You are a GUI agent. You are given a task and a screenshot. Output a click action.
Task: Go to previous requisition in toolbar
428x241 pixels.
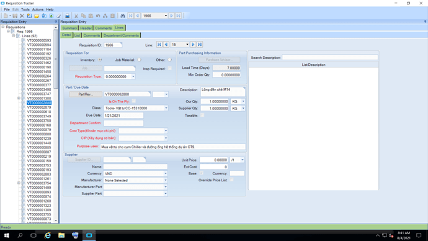click(138, 16)
